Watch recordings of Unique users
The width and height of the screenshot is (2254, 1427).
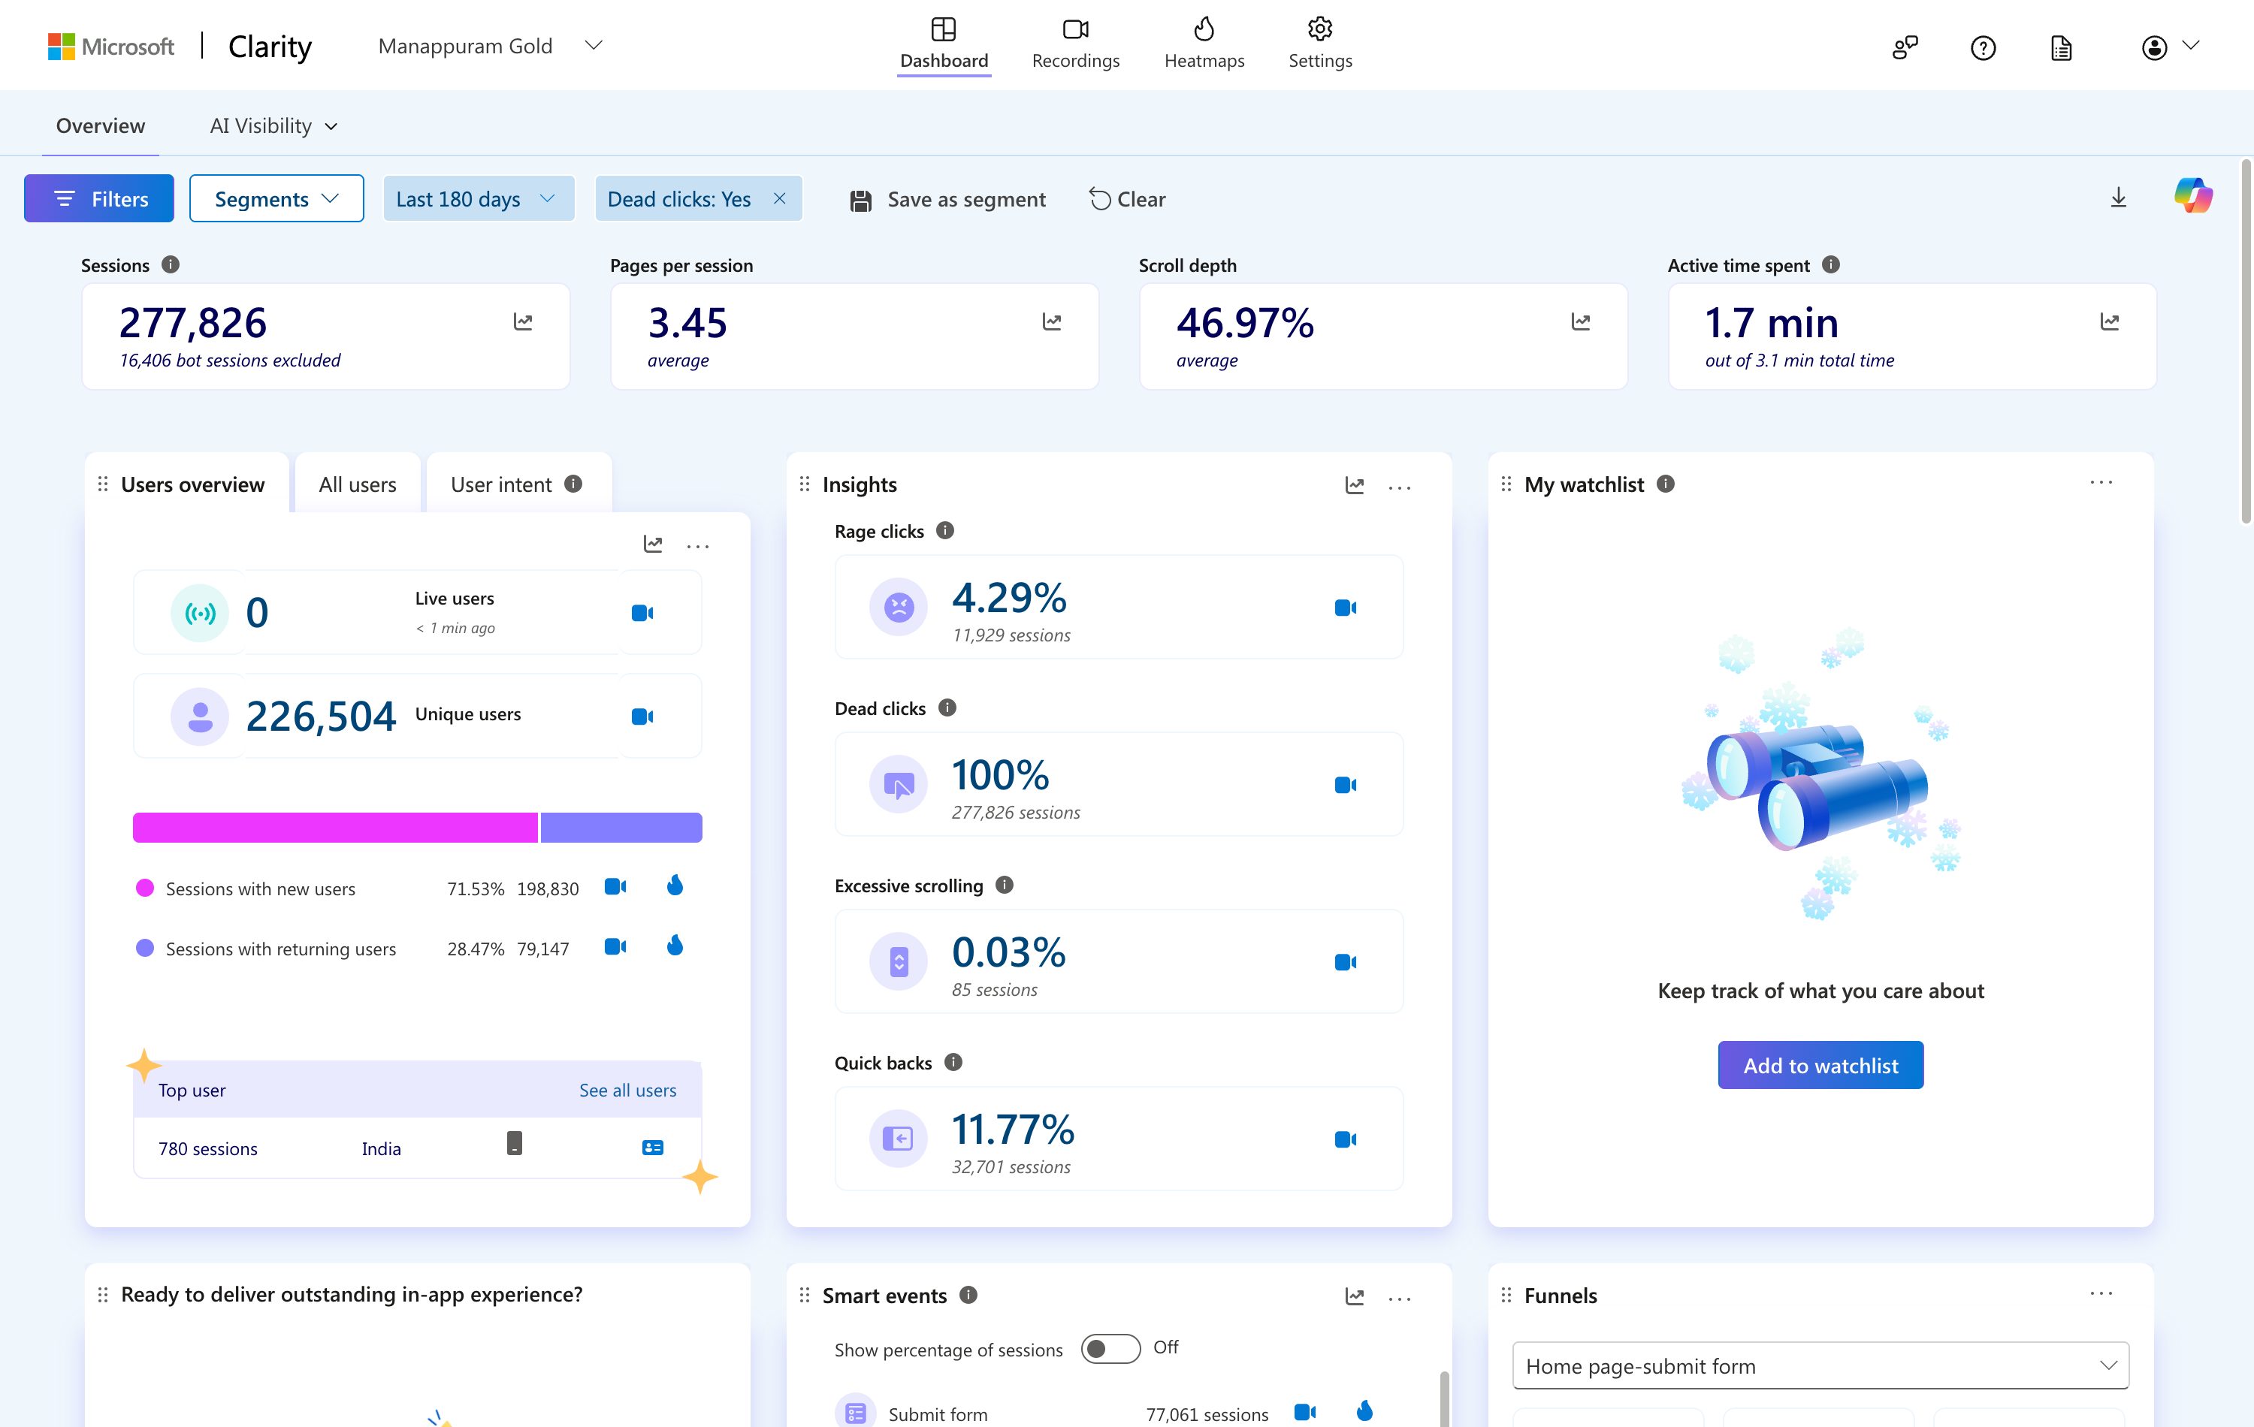642,717
